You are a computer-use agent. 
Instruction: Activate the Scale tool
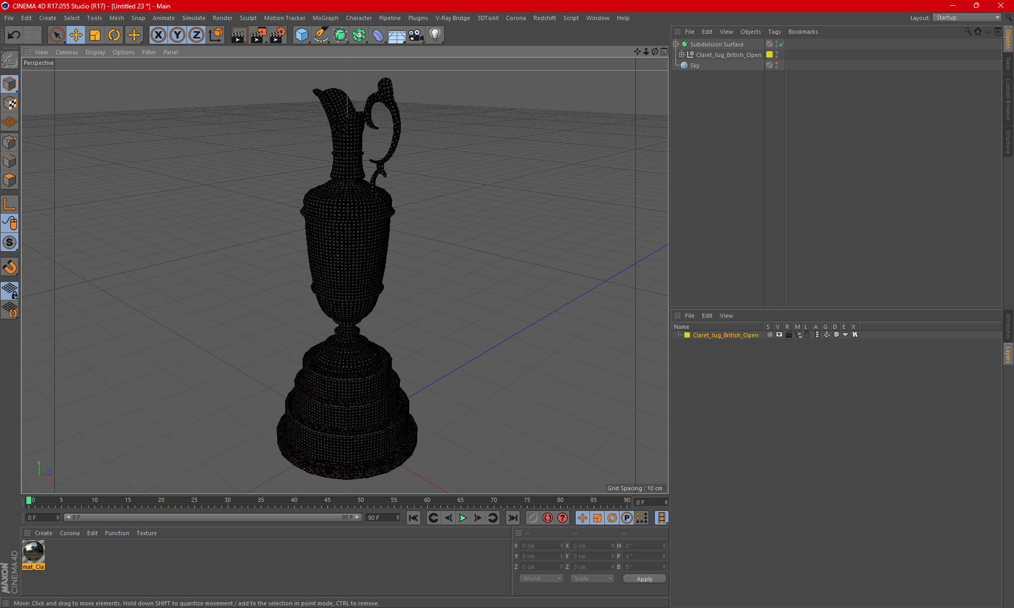tap(95, 35)
